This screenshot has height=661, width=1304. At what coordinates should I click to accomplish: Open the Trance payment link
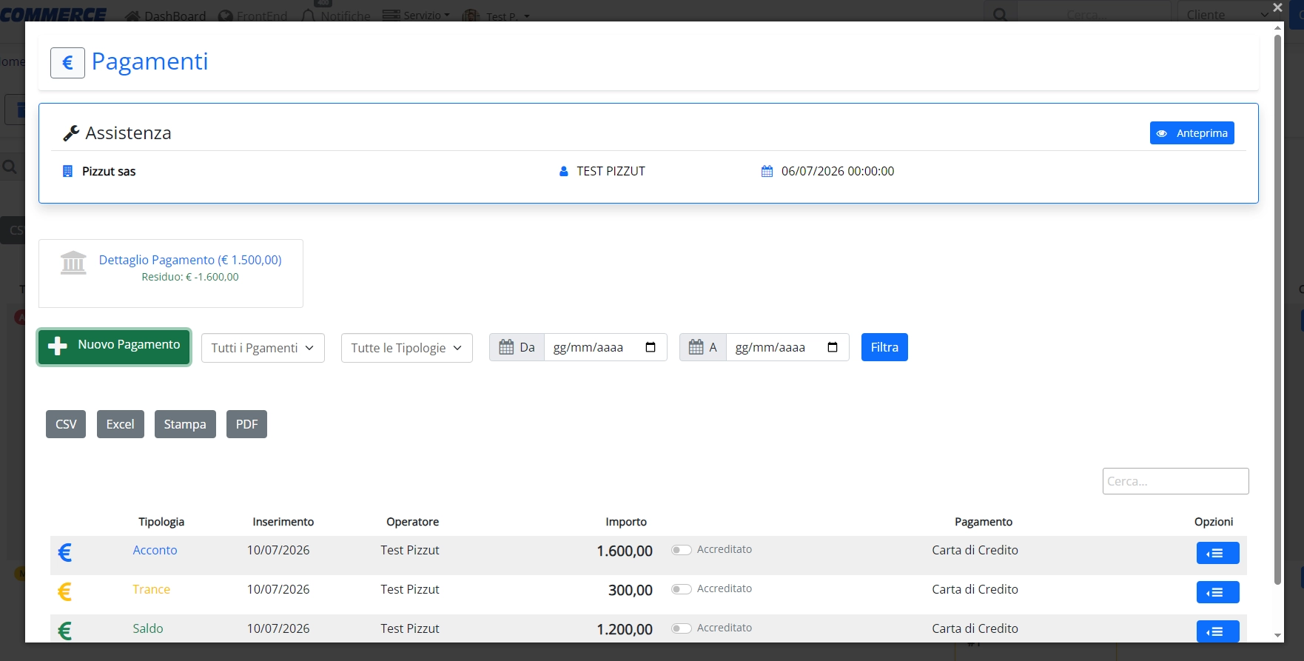pos(151,589)
